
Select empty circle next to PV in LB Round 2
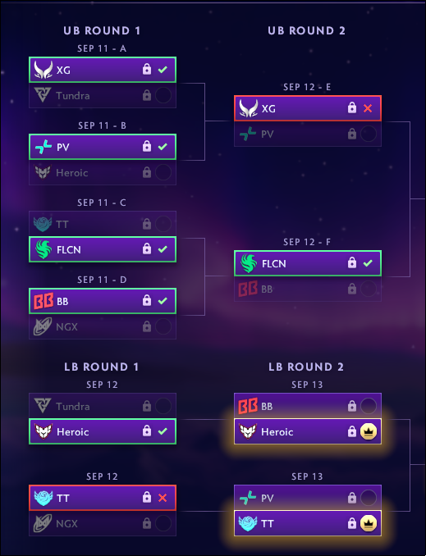coord(369,498)
